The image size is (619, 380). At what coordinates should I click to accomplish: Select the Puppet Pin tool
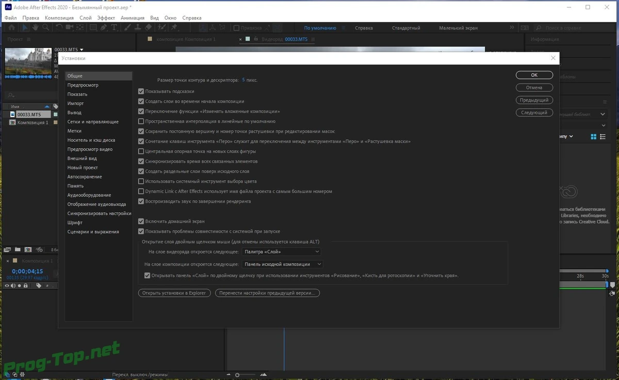pyautogui.click(x=174, y=27)
